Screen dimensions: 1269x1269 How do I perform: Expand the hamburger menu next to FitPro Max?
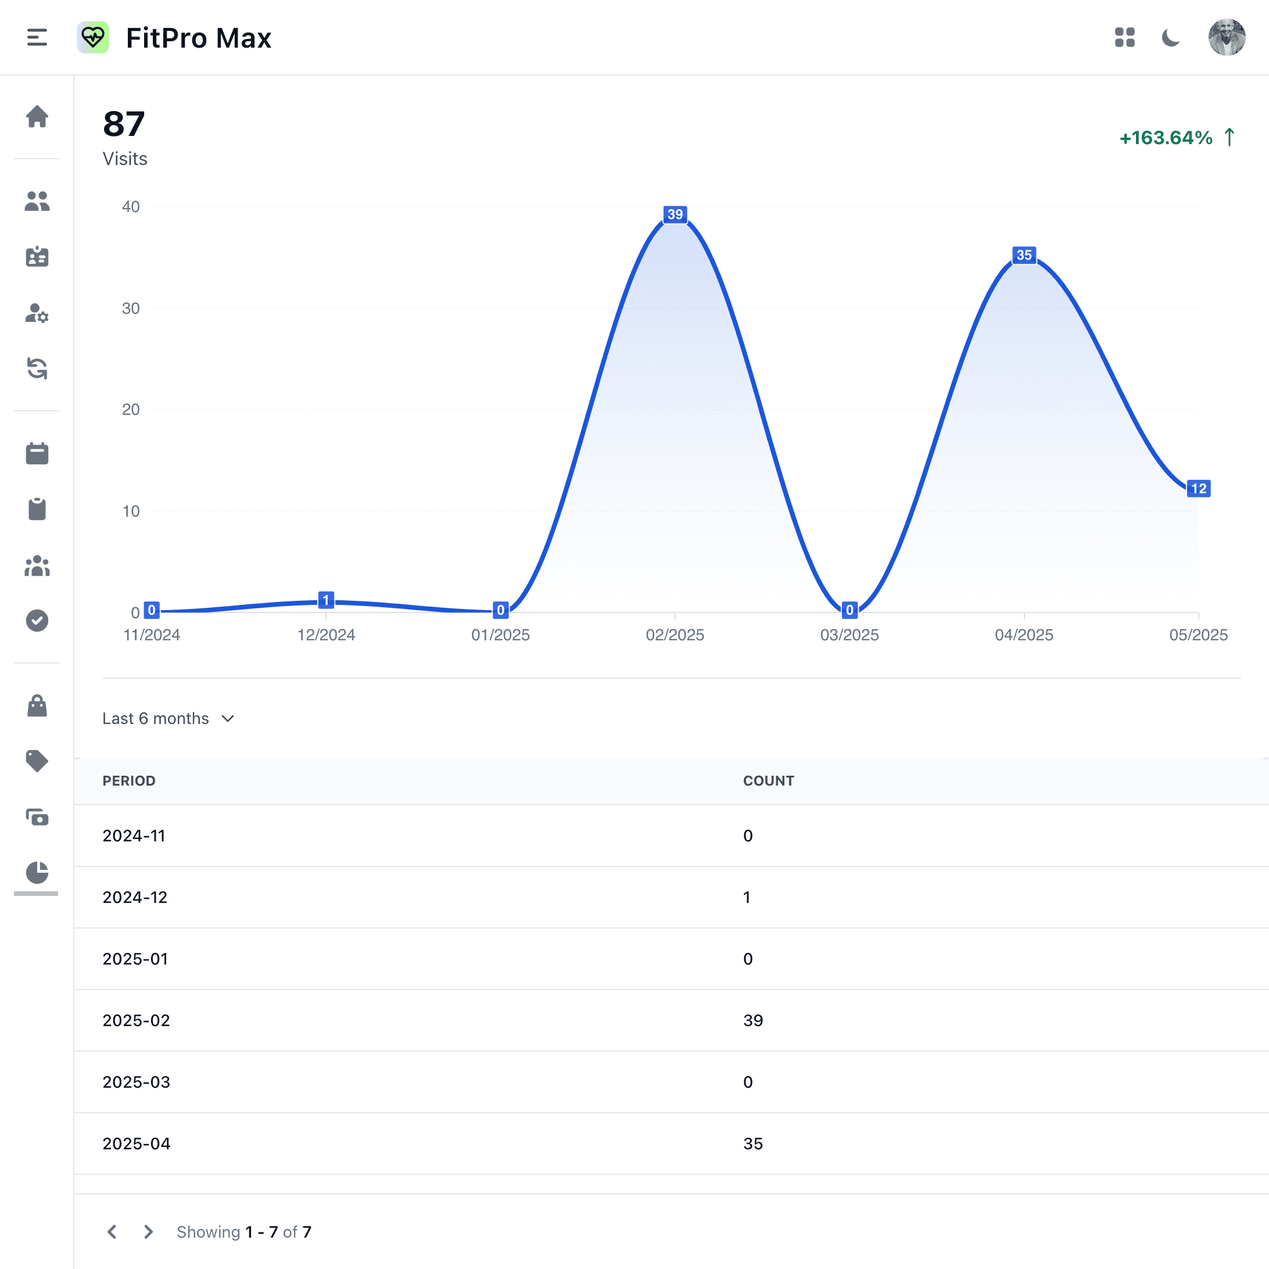tap(36, 37)
